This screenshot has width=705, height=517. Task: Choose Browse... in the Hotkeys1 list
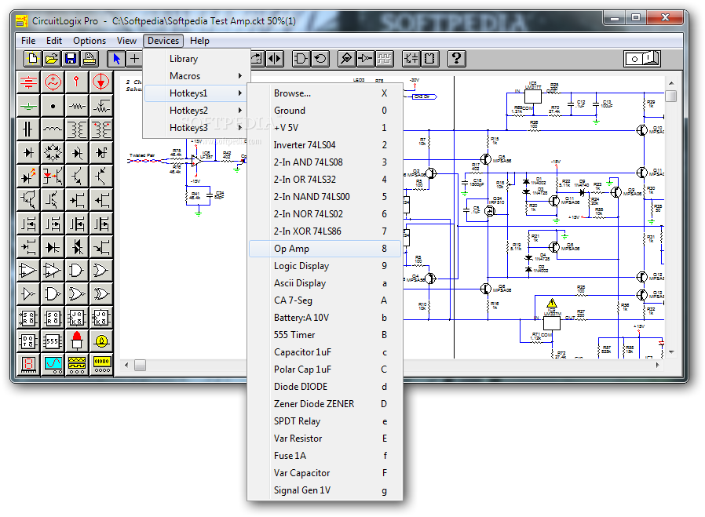click(x=324, y=93)
